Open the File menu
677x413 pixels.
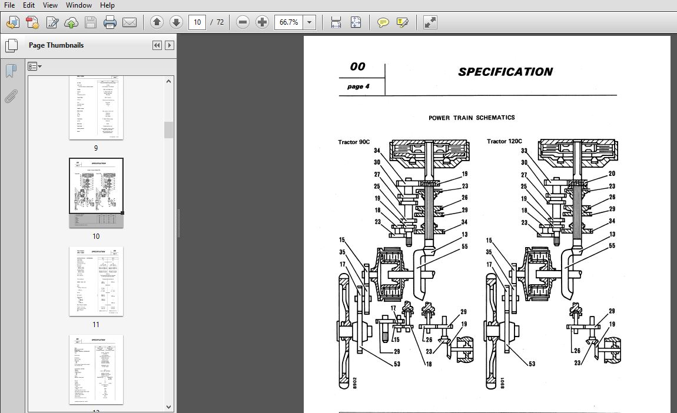(x=9, y=5)
